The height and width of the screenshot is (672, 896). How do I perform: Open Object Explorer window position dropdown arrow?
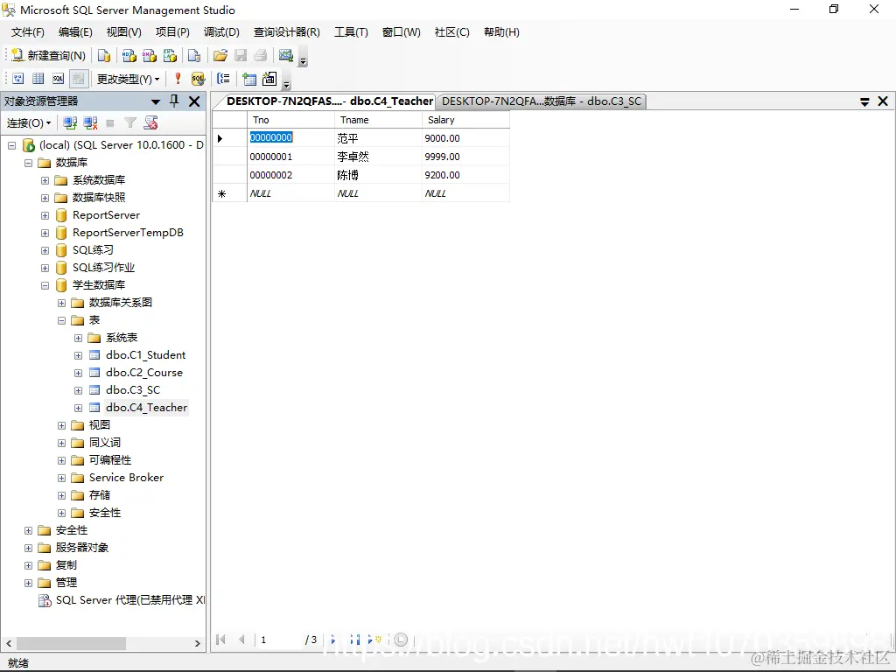click(156, 101)
